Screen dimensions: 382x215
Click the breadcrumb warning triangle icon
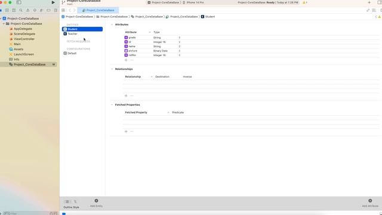380,17
